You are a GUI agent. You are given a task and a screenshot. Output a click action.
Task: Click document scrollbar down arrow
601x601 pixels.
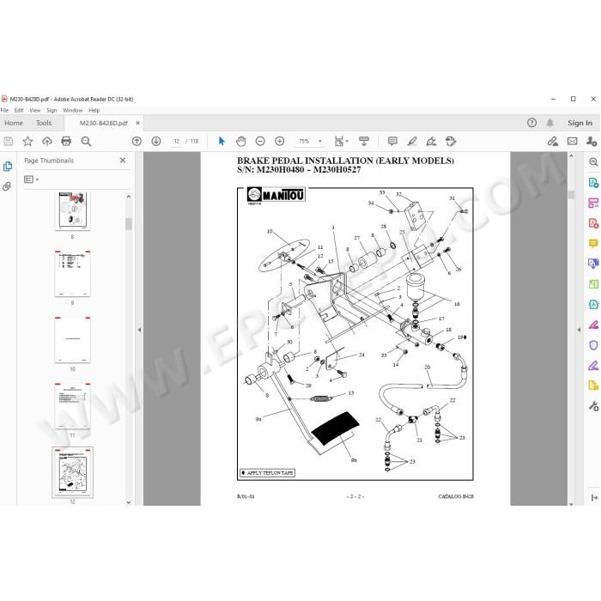571,504
